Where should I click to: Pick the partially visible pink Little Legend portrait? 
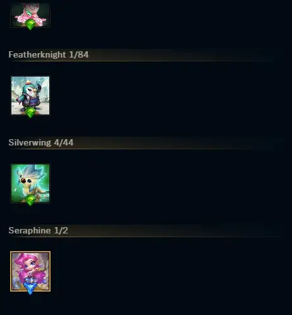(x=30, y=15)
